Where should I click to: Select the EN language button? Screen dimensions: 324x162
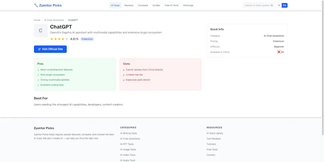(285, 5)
